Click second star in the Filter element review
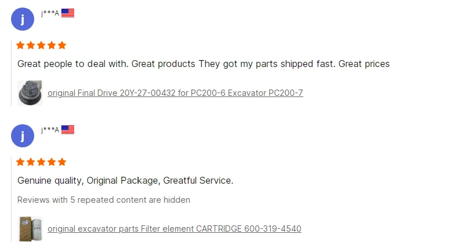This screenshot has width=458, height=249. [31, 162]
